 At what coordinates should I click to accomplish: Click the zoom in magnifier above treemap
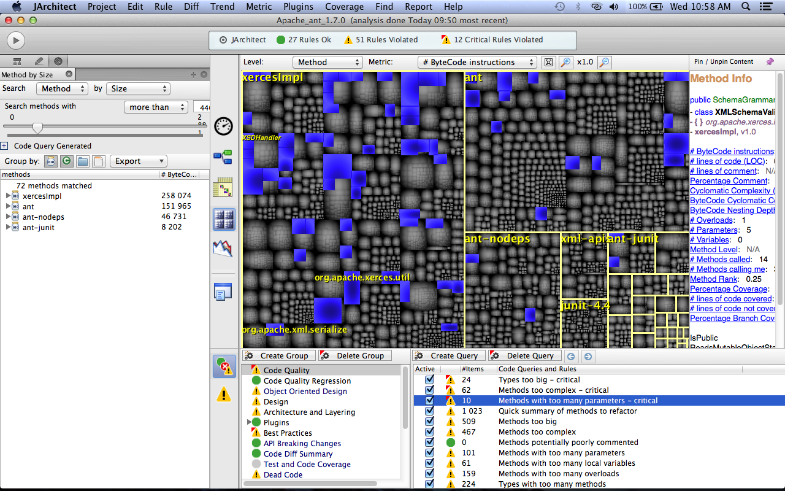[x=565, y=62]
